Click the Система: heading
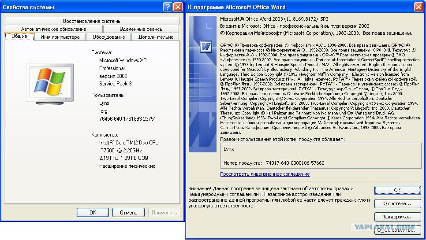426x240 pixels. tap(101, 52)
